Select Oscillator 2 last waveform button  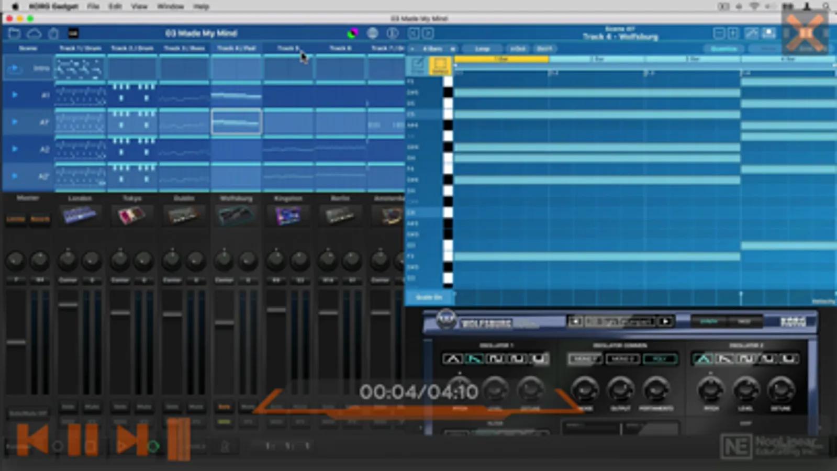pos(788,359)
